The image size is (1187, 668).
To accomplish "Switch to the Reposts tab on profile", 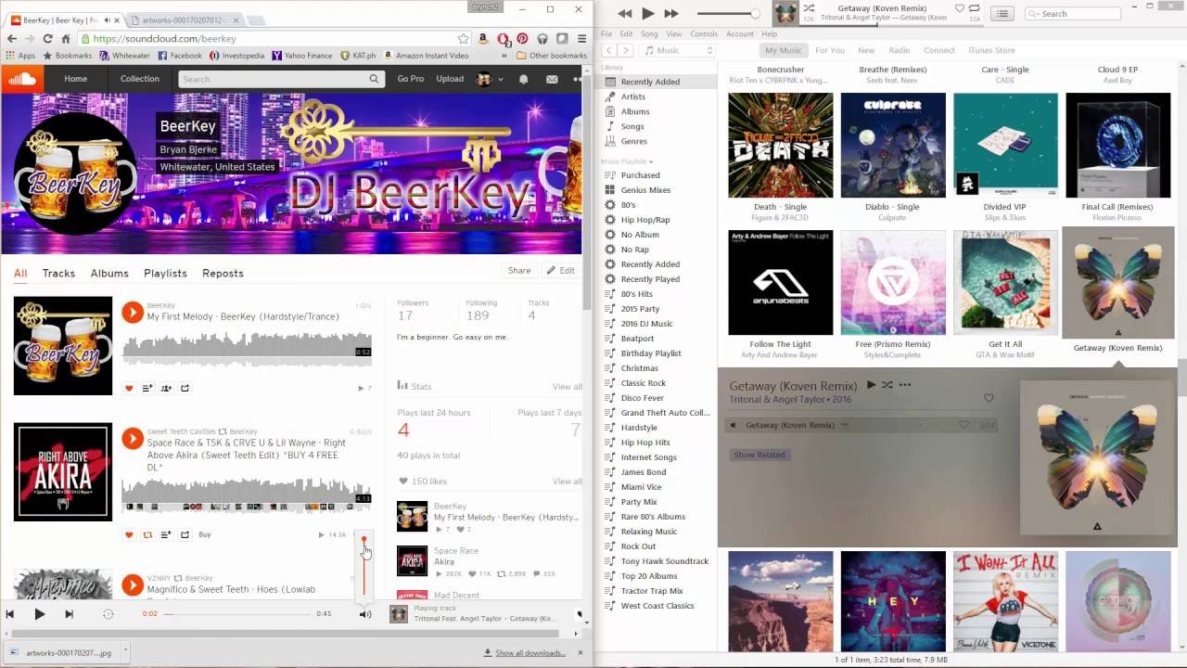I will point(223,274).
